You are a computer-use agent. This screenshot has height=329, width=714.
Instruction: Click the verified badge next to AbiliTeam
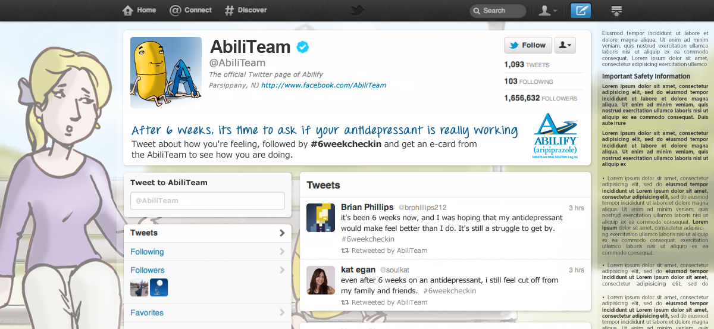[x=303, y=47]
